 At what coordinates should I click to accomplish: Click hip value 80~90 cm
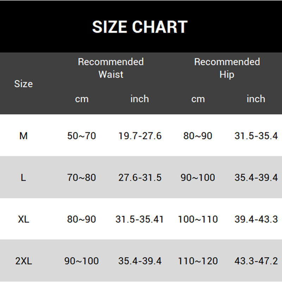[198, 136]
